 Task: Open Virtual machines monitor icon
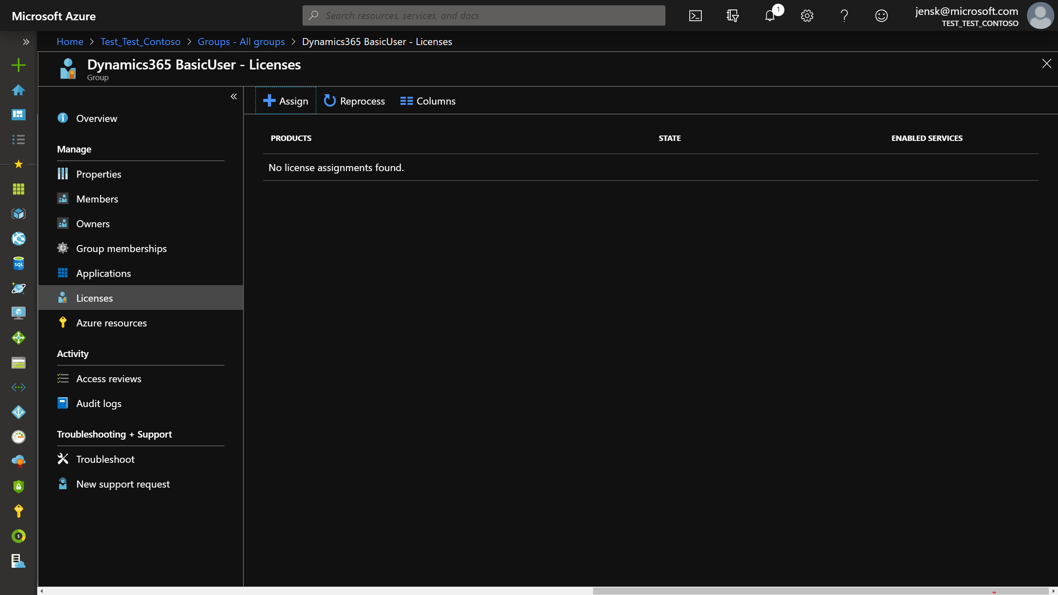click(x=18, y=313)
